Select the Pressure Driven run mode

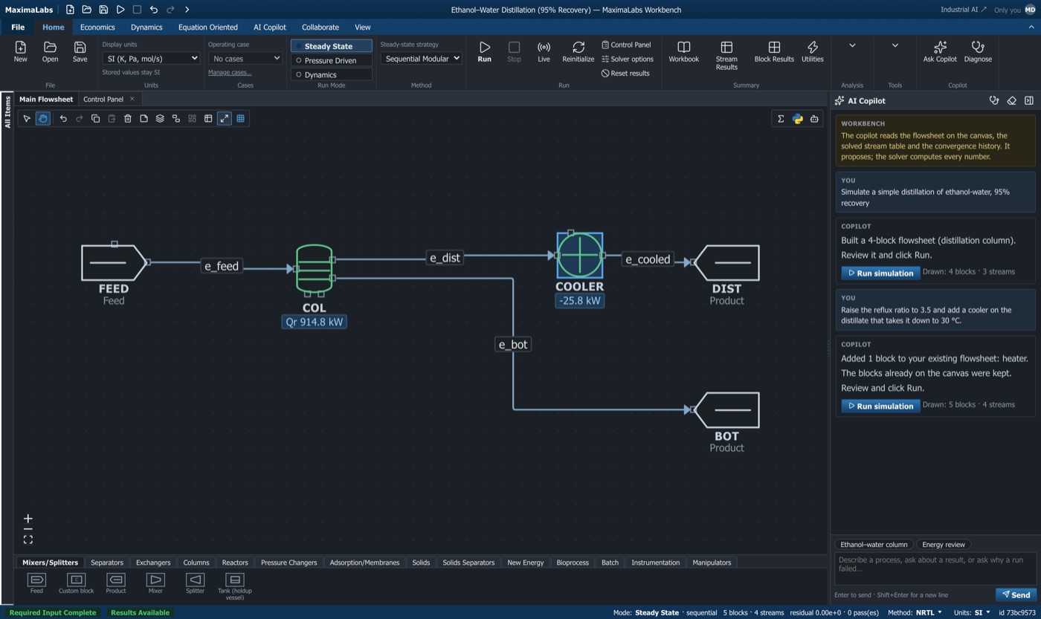332,60
